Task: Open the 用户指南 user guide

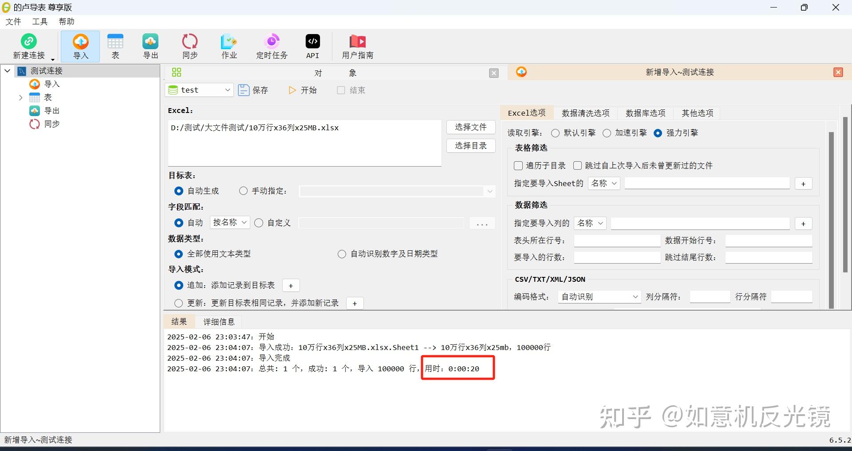Action: pos(358,46)
